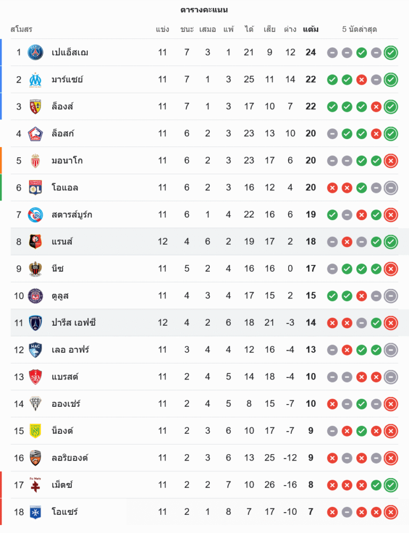Click the Lyon OL club logo
Screen dimensions: 409x533
pos(35,188)
